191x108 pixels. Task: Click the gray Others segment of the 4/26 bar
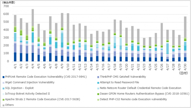162,34
